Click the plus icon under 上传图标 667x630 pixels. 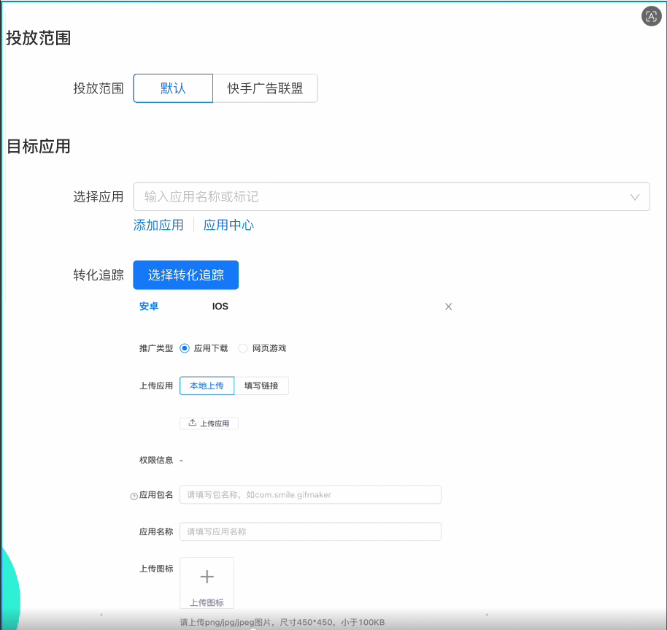click(207, 577)
